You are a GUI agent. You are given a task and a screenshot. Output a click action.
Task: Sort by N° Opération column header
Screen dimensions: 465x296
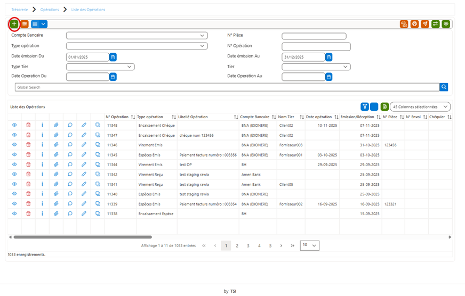[x=117, y=117]
